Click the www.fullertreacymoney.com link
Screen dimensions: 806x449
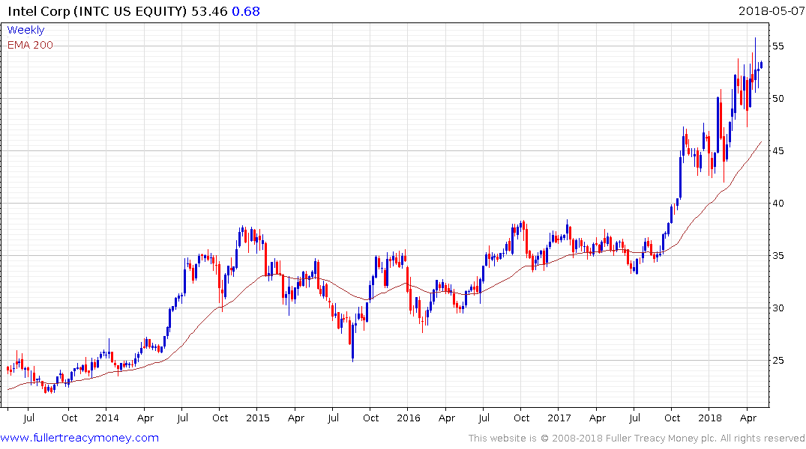[x=79, y=438]
